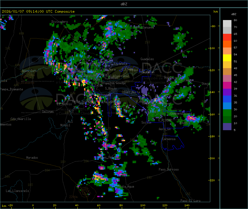Click the 'A_Villanueva' location label
248x209 pixels.
pos(144,27)
